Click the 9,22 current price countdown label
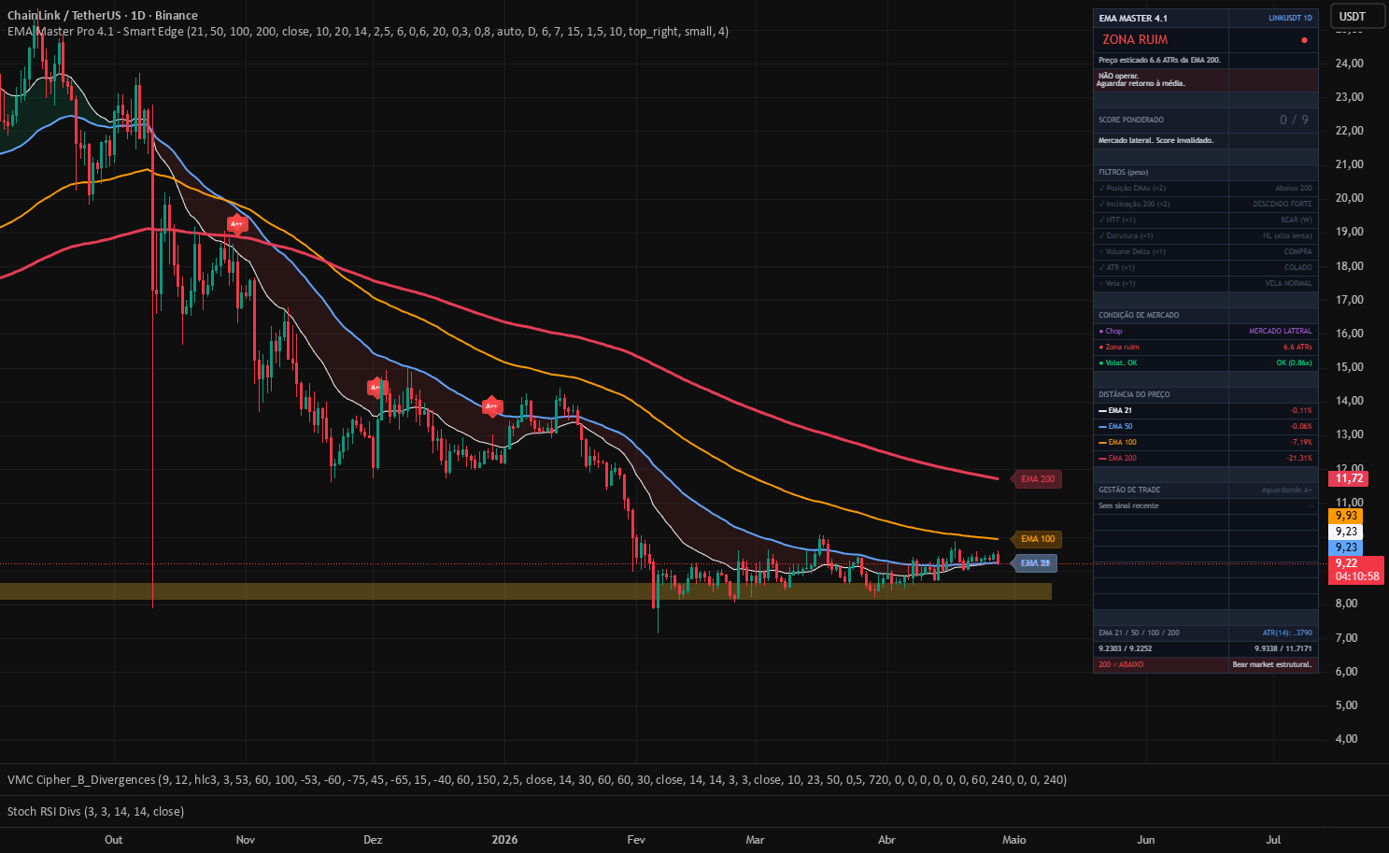 (x=1355, y=570)
